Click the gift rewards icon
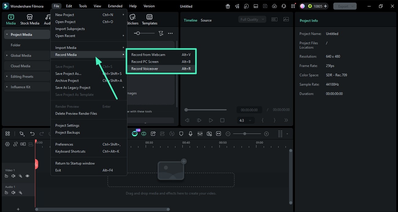398x212 pixels. (228, 6)
